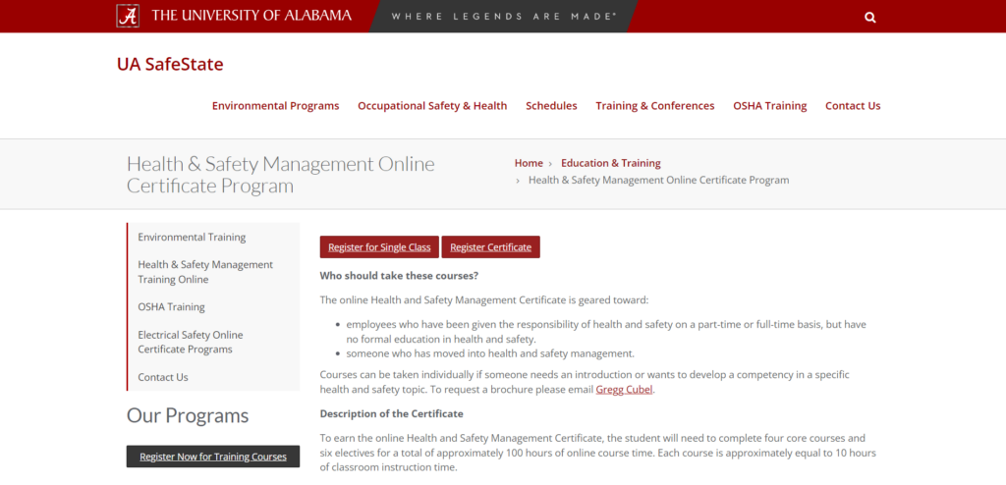1006x485 pixels.
Task: Click the page title Health & Safety Management Online Certificate Program
Action: (280, 175)
